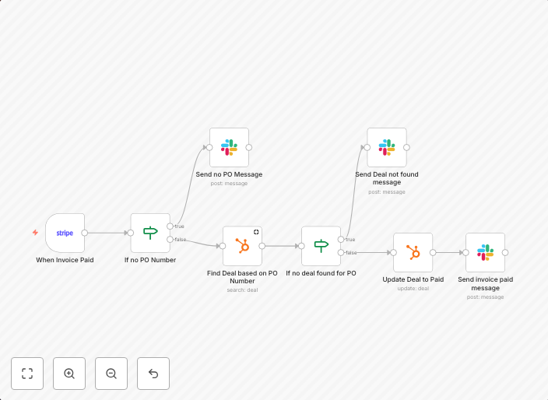Click the reset zoom arrow button
548x400 pixels.
(153, 374)
